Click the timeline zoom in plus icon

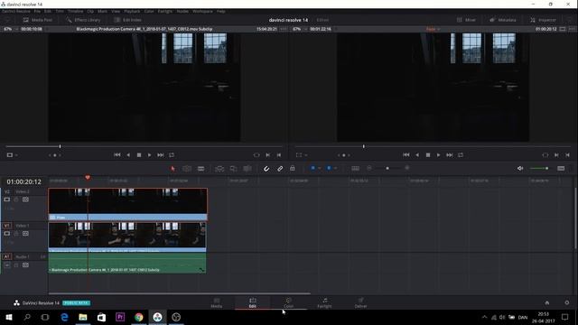click(x=407, y=168)
